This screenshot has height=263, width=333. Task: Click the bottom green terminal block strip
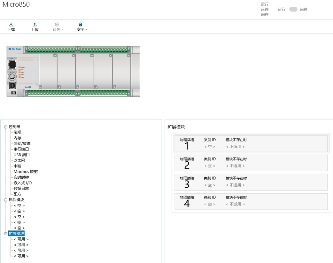coord(78,94)
